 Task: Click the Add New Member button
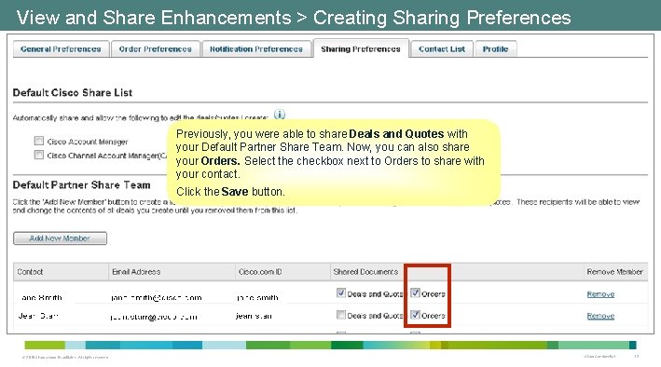[x=60, y=238]
